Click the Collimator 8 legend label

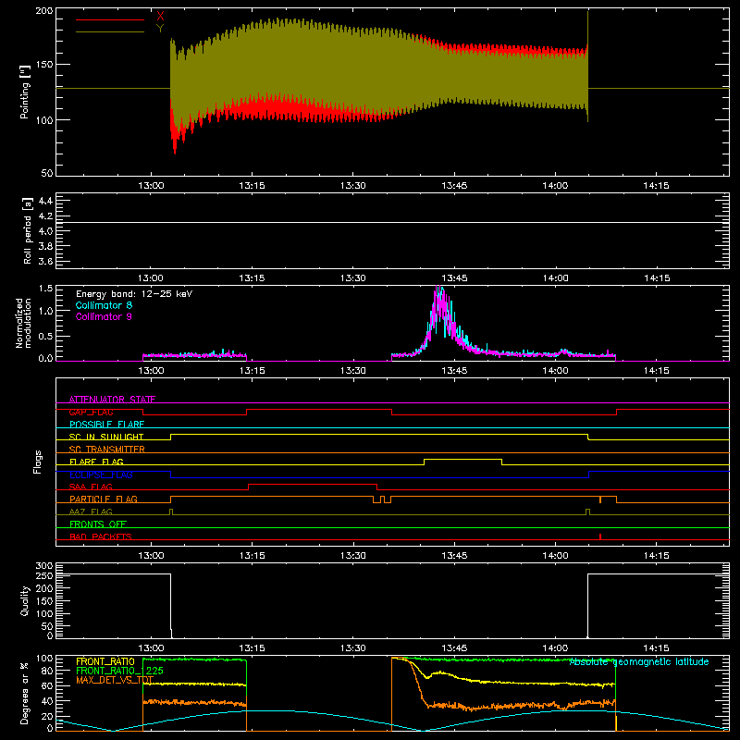coord(104,305)
